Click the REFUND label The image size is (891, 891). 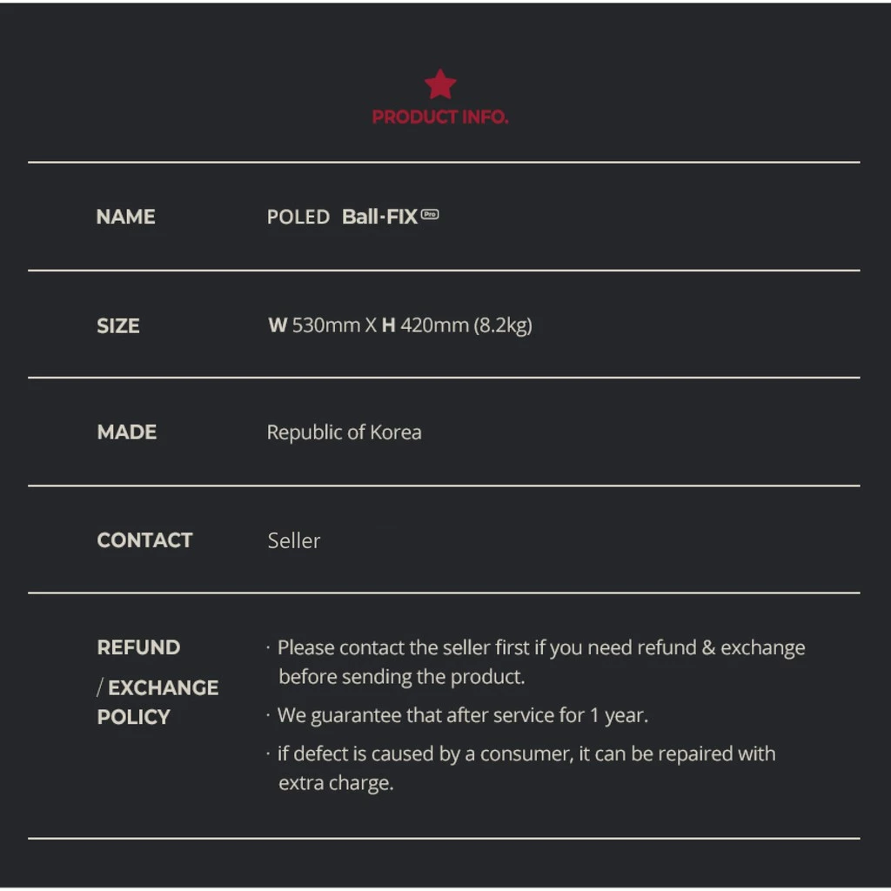coord(138,647)
